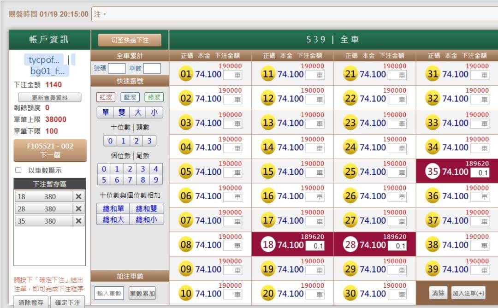Select 總和單 sum filter
The width and height of the screenshot is (498, 308).
click(113, 208)
